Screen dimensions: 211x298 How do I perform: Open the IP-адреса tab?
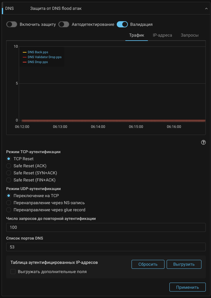click(162, 35)
